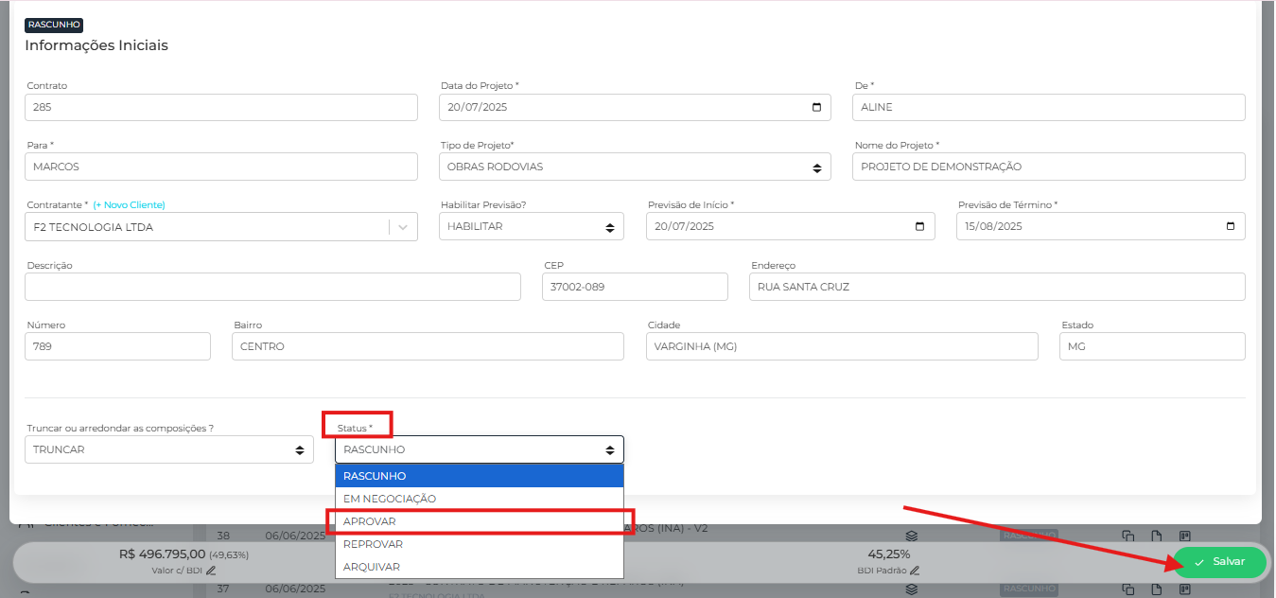Screen dimensions: 1276x598
Task: Open calendar picker for Data do Projeto
Action: click(x=817, y=107)
